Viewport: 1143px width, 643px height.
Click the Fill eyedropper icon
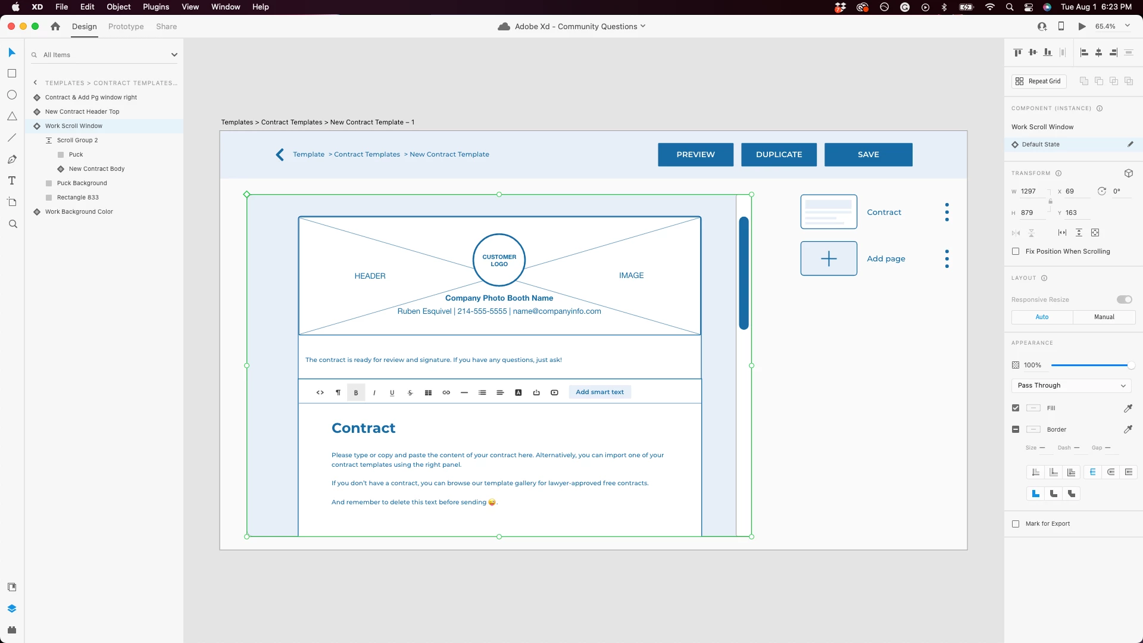point(1128,408)
